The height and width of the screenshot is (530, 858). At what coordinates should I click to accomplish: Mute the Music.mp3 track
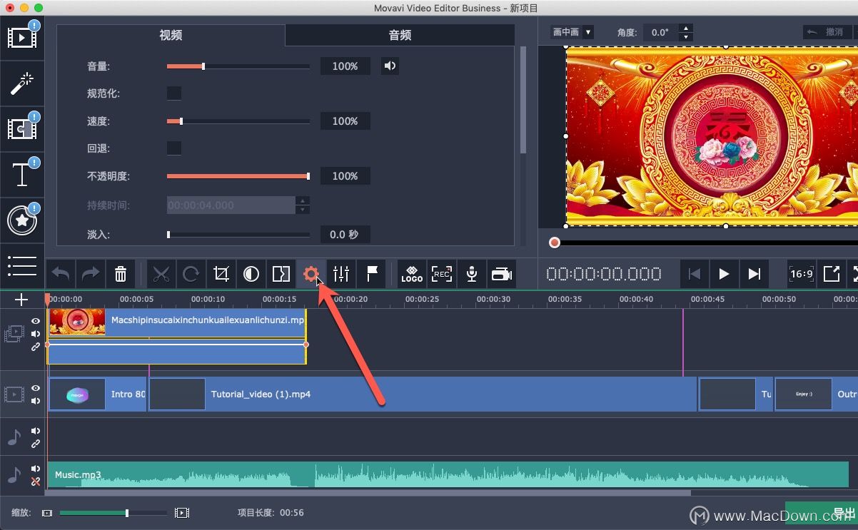pyautogui.click(x=36, y=469)
